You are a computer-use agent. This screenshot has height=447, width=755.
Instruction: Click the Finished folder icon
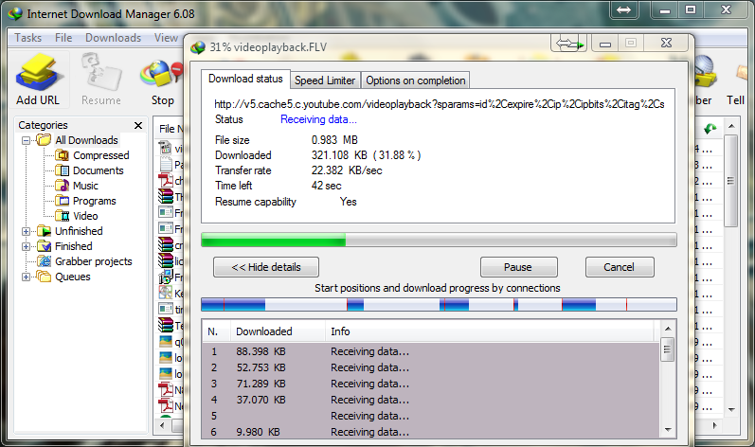click(45, 246)
